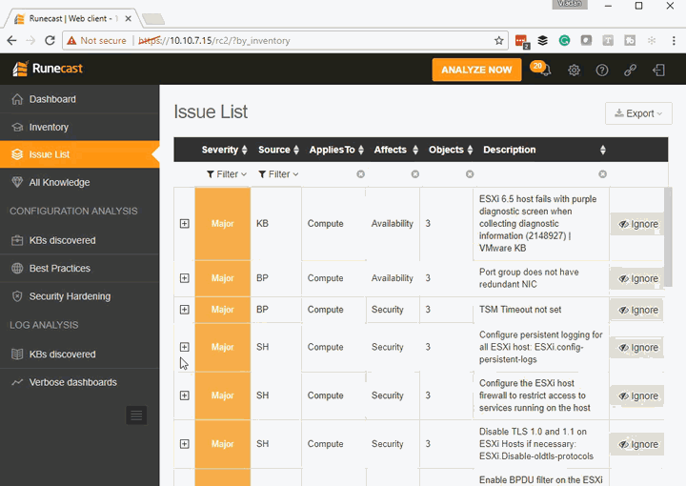Ignore the TSM Timeout not set issue

637,310
